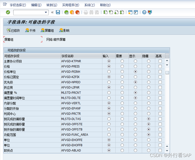
Task: Click the red Cancel icon
Action: point(77,12)
